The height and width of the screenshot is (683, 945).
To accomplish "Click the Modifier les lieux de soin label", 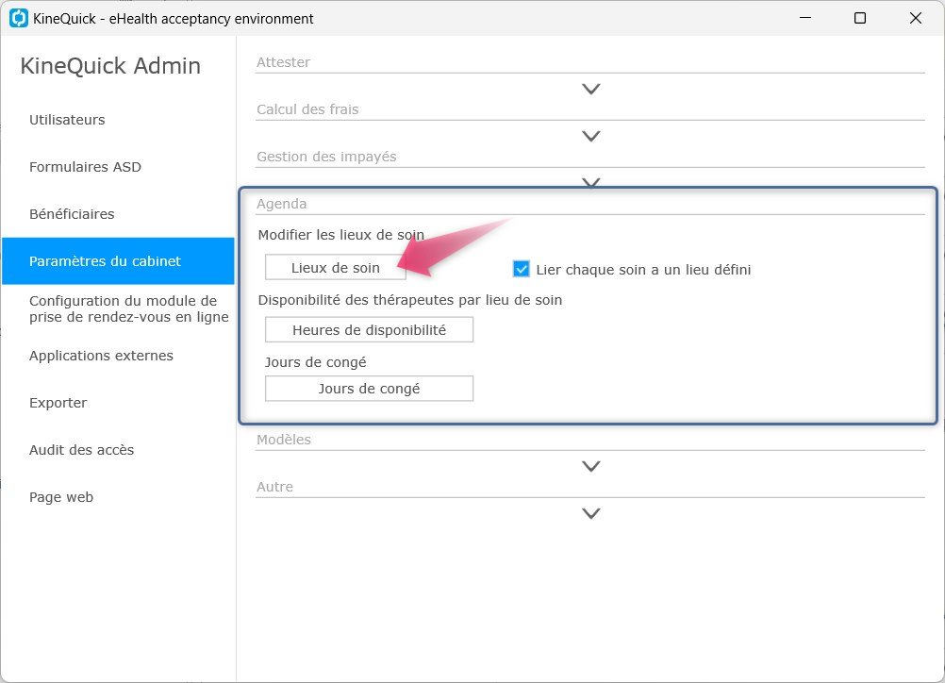I will [x=341, y=235].
